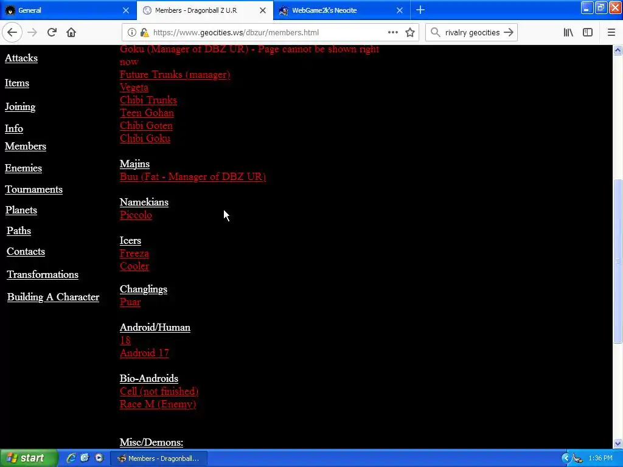Open the Cooler member link
This screenshot has height=467, width=623.
[x=134, y=266]
